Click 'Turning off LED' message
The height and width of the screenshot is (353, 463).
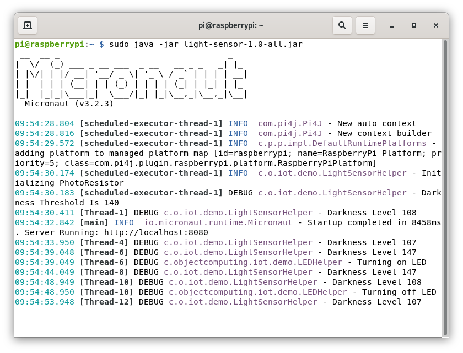coord(399,292)
